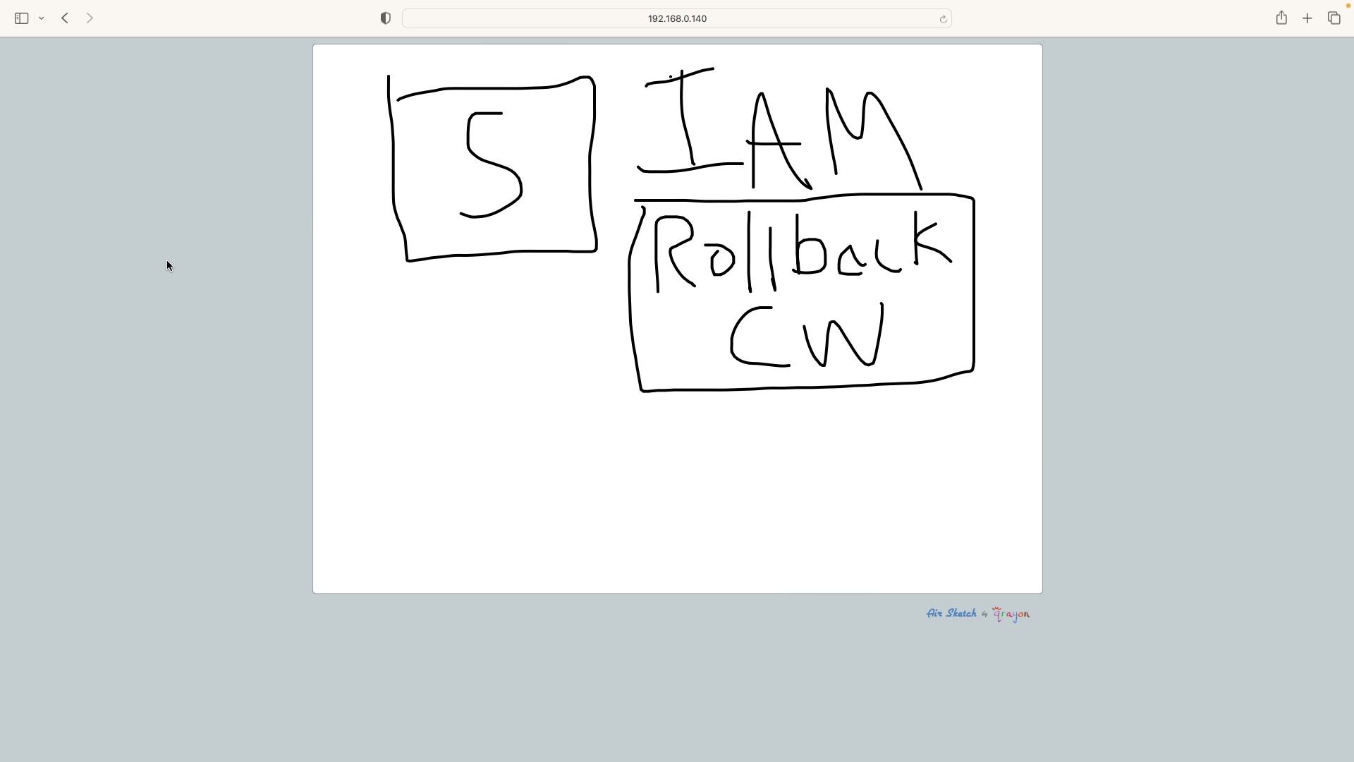Focus the 192.168.0.140 address bar
This screenshot has height=762, width=1354.
[x=676, y=19]
